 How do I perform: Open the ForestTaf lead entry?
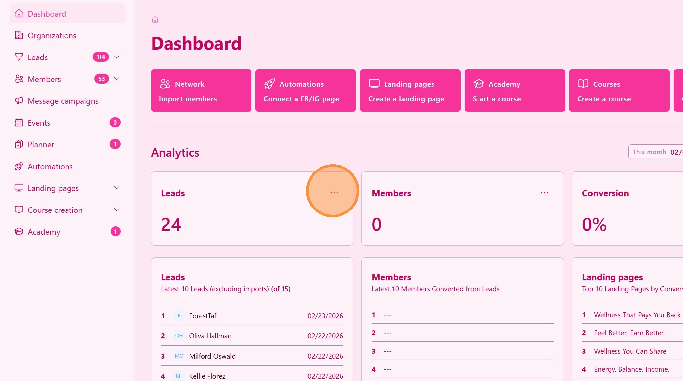(203, 316)
